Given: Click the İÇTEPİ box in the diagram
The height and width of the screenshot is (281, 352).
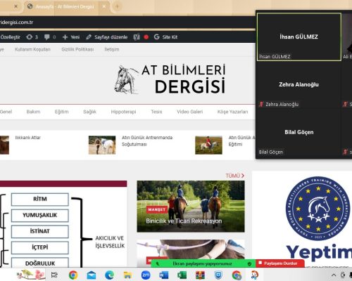Looking at the screenshot, I should click(40, 247).
